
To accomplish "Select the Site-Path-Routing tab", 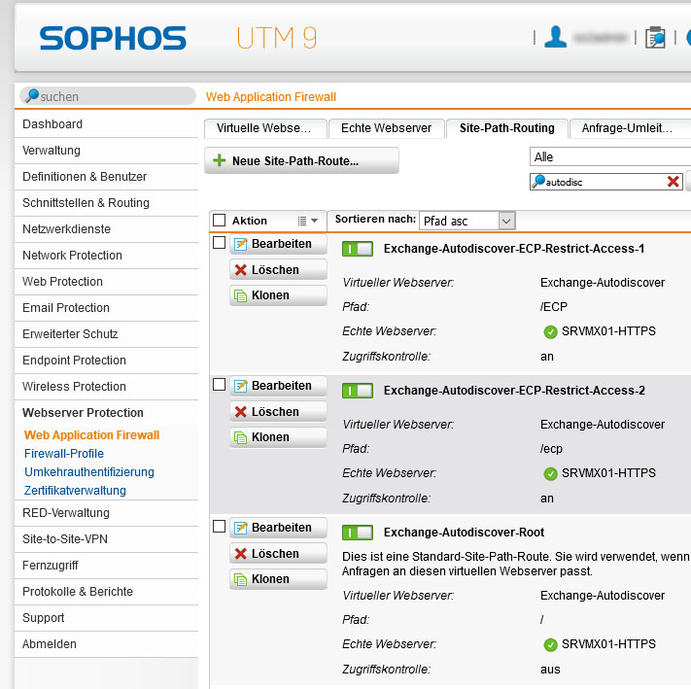I will click(506, 128).
